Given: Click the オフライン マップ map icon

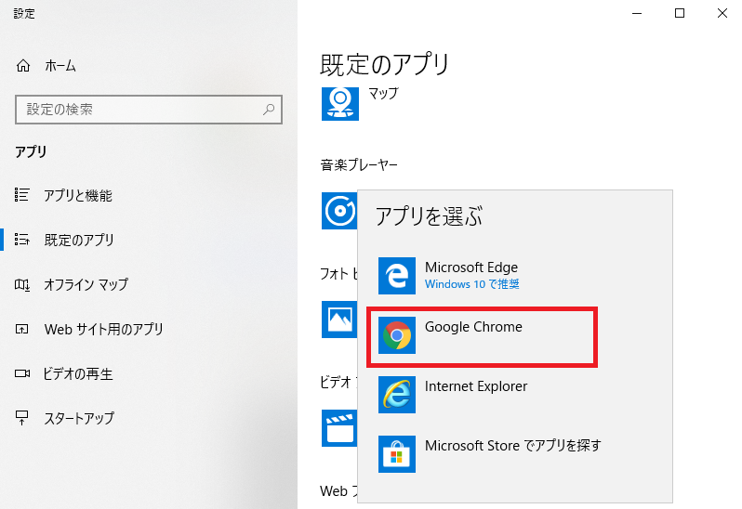Looking at the screenshot, I should tap(21, 284).
